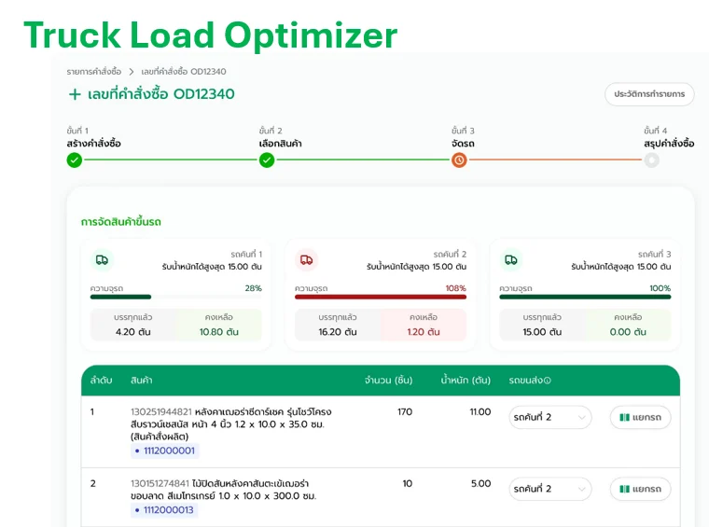Viewport: 709px width, 527px height.
Task: Click the Truck Load Optimizer title
Action: 211,35
